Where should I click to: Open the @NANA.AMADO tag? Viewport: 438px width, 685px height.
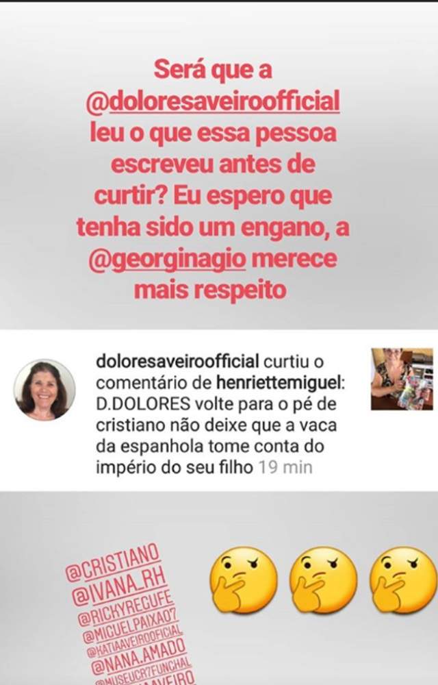(138, 656)
